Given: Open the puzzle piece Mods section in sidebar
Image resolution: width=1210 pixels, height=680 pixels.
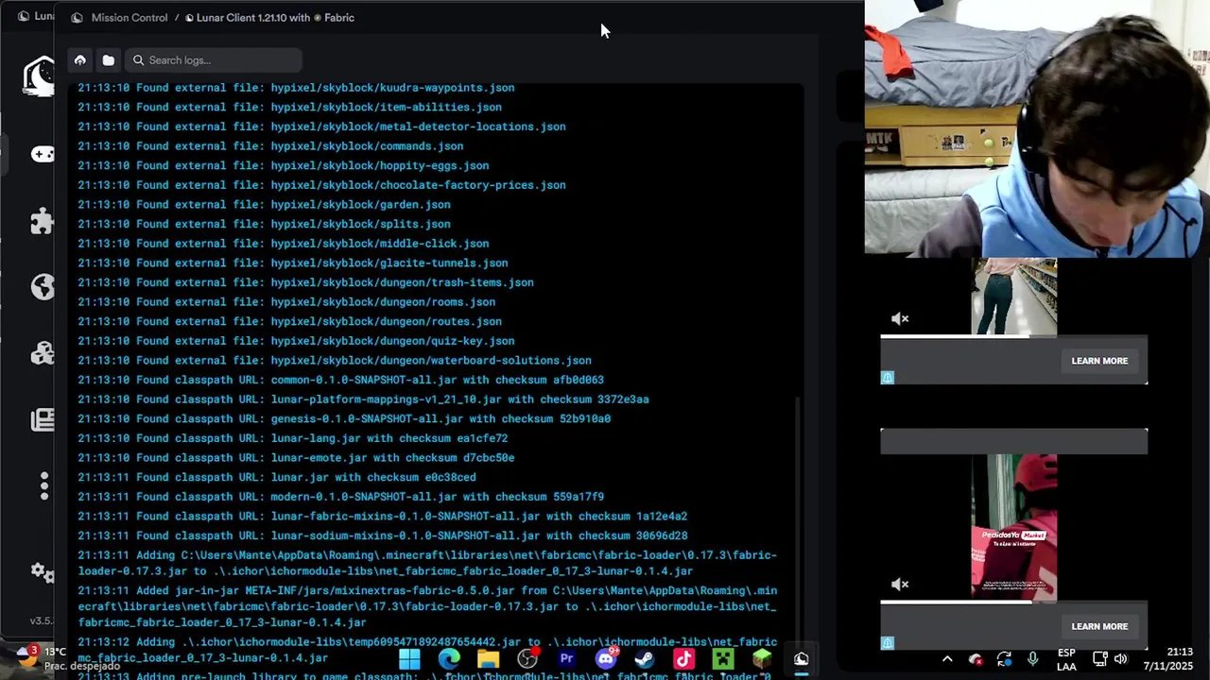Looking at the screenshot, I should point(42,220).
